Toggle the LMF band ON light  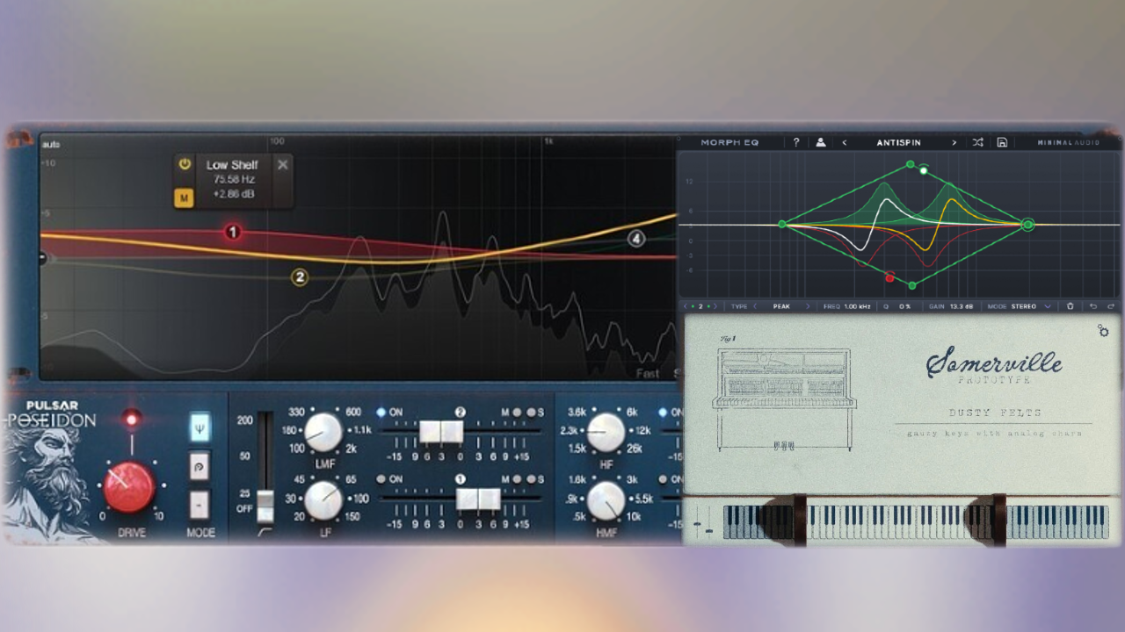381,413
